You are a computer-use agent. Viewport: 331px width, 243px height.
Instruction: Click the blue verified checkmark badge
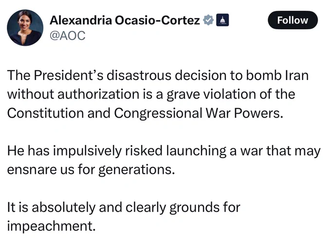click(208, 20)
